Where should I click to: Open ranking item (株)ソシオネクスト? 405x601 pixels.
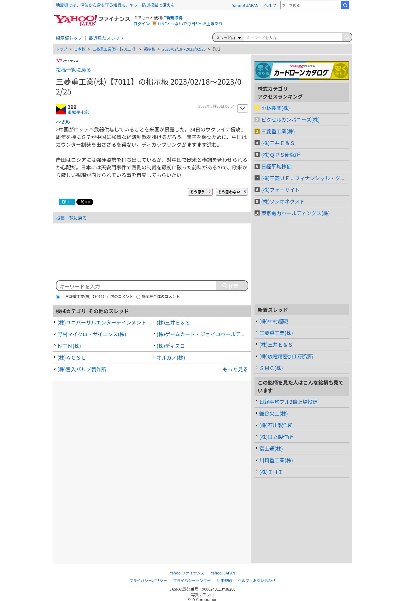(283, 202)
